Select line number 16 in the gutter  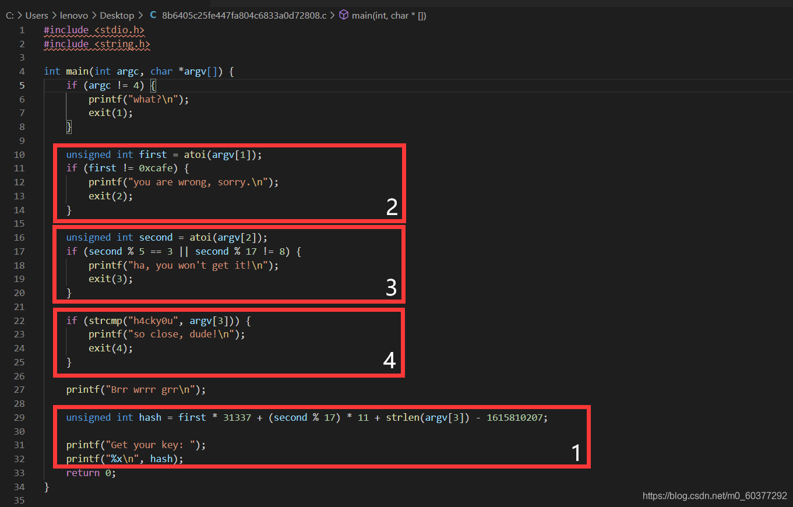click(19, 237)
